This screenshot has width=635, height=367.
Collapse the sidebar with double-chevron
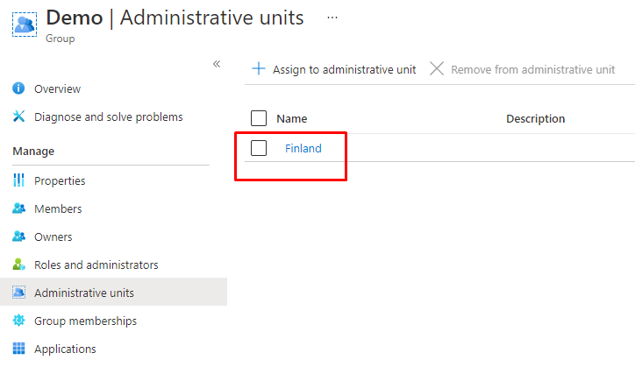217,64
